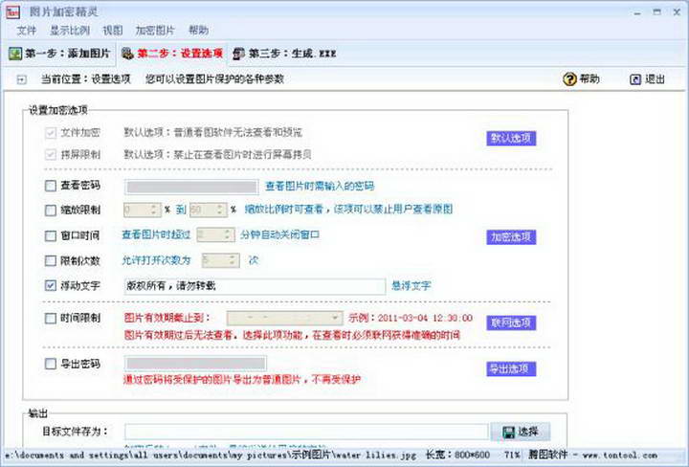Click the small collapse icon beside 当前位置
Image resolution: width=689 pixels, height=467 pixels.
pos(21,79)
